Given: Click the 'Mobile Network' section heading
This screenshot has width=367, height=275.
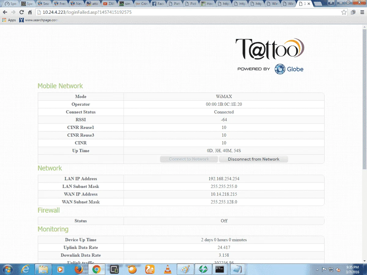Looking at the screenshot, I should [60, 86].
